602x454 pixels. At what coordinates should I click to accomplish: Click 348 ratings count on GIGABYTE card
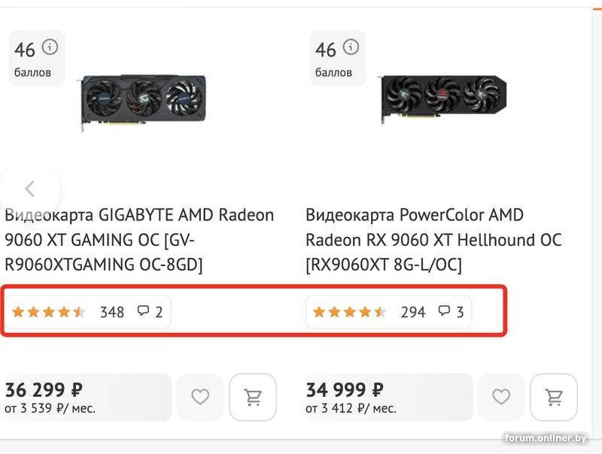coord(112,311)
